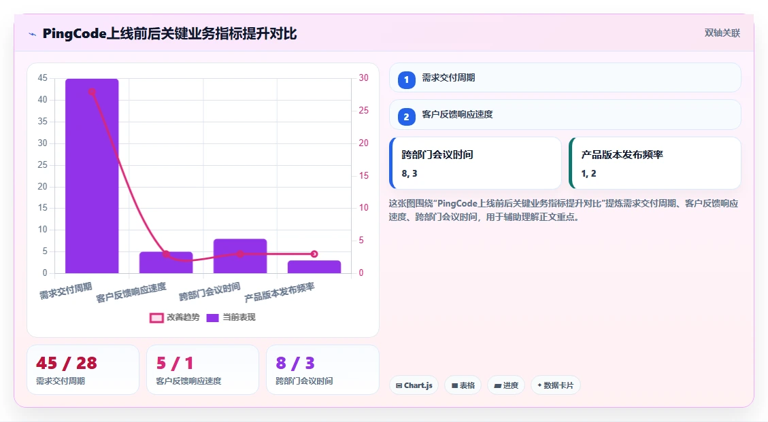Click the right axis value 30
Viewport: 768px width, 422px height.
click(363, 78)
